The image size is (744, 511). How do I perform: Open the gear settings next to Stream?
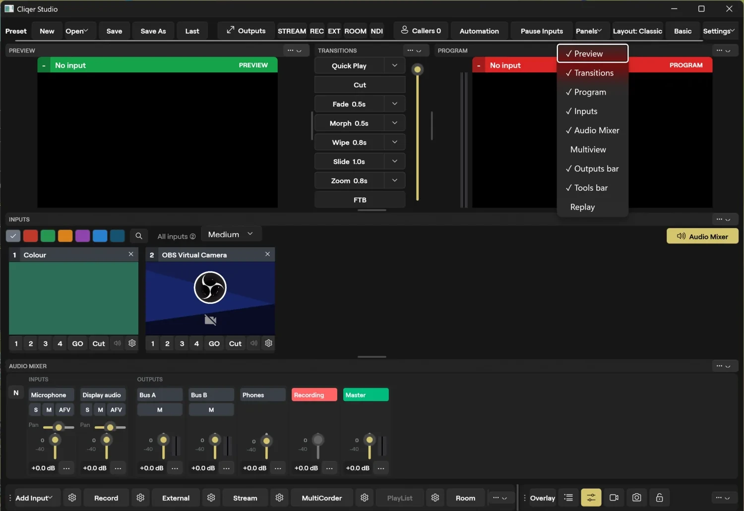tap(280, 498)
